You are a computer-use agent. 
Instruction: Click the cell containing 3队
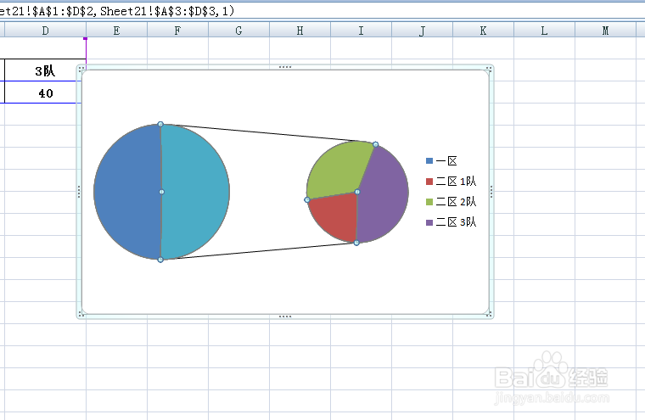(45, 70)
